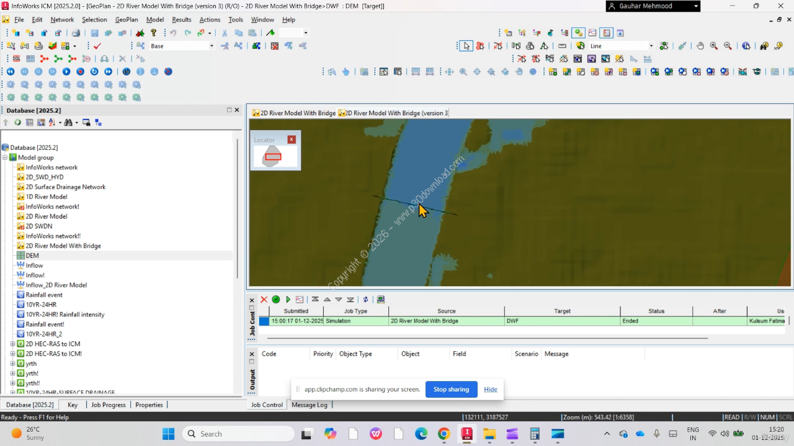Toggle the small box in Output panel
Screen dimensions: 794x446
point(252,362)
